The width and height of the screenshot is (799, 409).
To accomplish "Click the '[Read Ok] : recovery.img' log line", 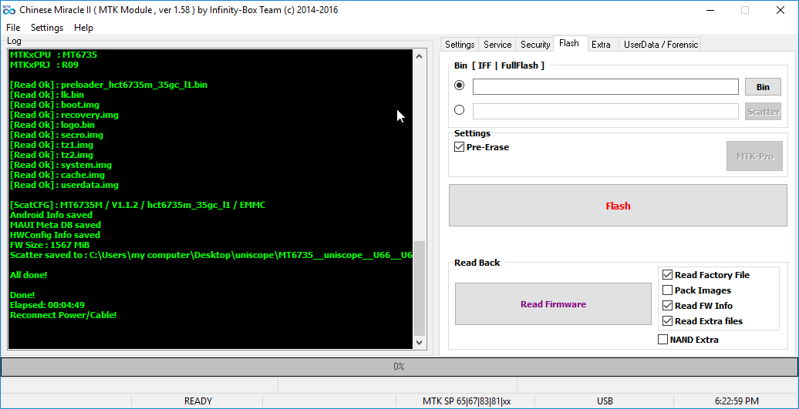I will (64, 115).
